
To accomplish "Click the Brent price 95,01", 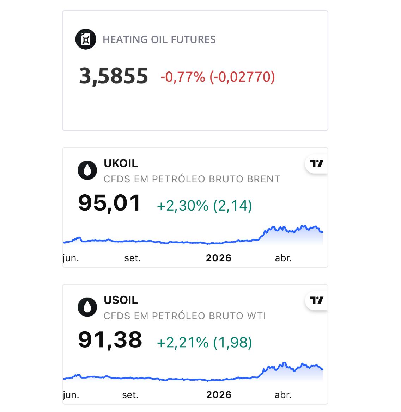I will click(x=109, y=203).
